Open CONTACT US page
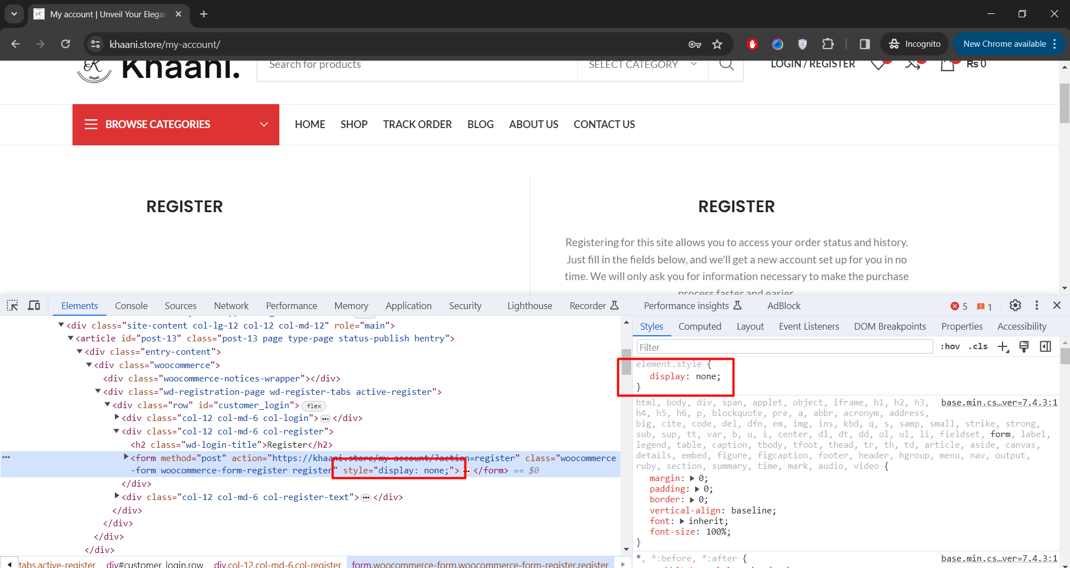This screenshot has width=1070, height=568. 604,124
